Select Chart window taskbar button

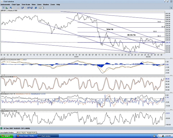[x=48, y=136]
